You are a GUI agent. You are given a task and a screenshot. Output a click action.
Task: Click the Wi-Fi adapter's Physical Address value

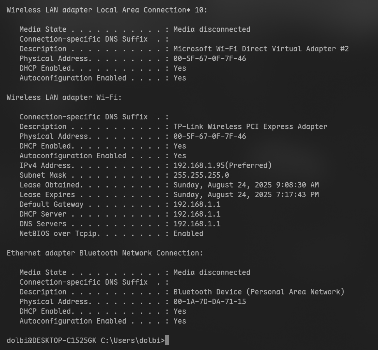(210, 136)
